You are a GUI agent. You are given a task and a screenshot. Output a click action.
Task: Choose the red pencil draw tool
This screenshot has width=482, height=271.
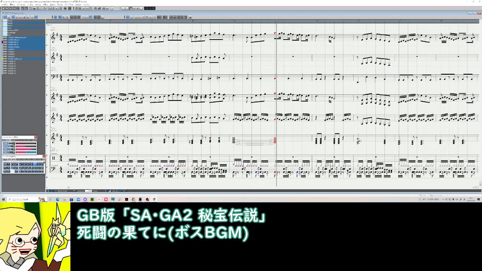(143, 17)
